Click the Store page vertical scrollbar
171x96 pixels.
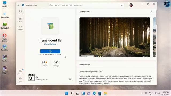click(x=156, y=17)
